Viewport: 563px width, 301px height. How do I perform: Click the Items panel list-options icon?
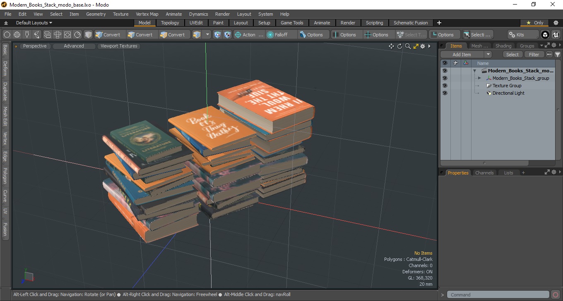[549, 55]
